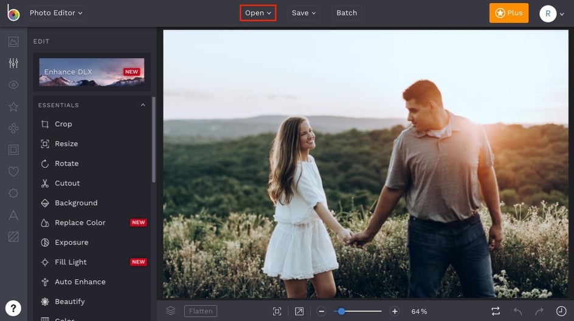Image resolution: width=574 pixels, height=321 pixels.
Task: Click the couple photo on canvas
Action: coord(365,164)
